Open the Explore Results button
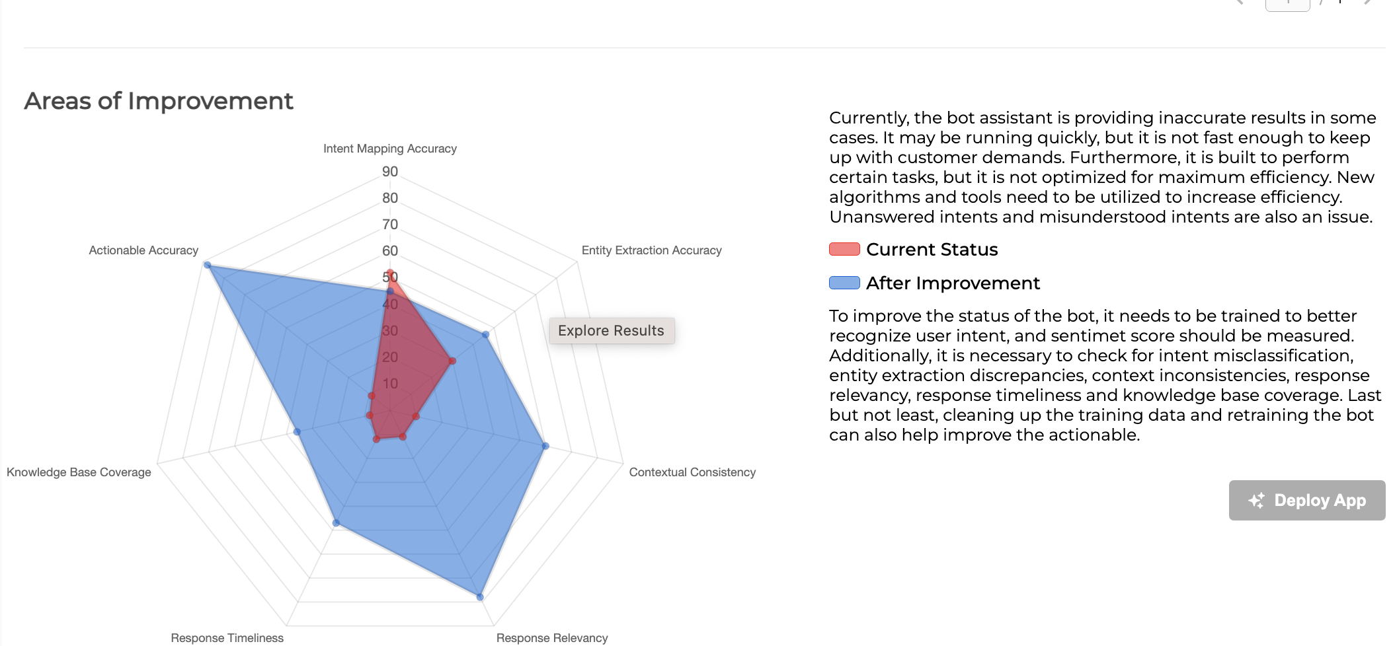Image resolution: width=1395 pixels, height=646 pixels. (612, 331)
